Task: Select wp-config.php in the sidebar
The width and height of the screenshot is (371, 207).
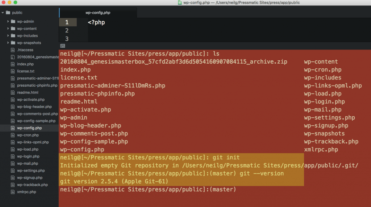Action: 29,128
